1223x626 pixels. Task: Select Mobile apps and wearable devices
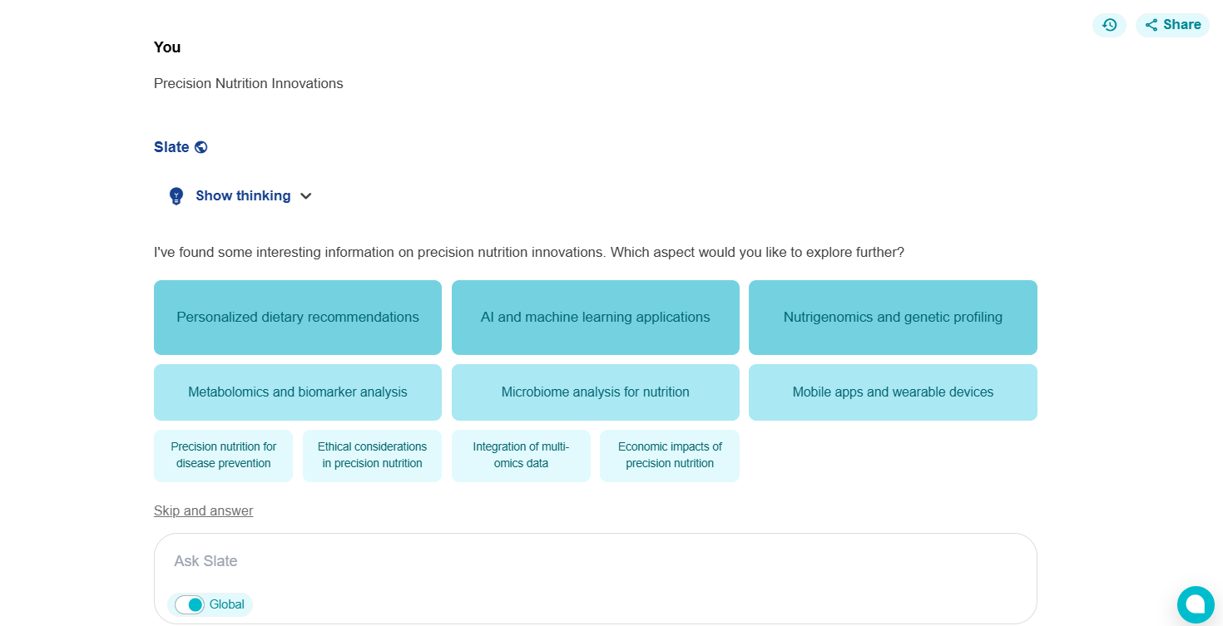893,392
